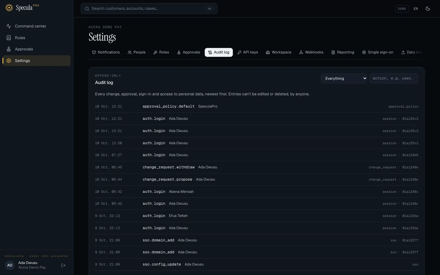Screen dimensions: 440x275
Task: Toggle dark mode moon icon
Action: pyautogui.click(x=428, y=9)
